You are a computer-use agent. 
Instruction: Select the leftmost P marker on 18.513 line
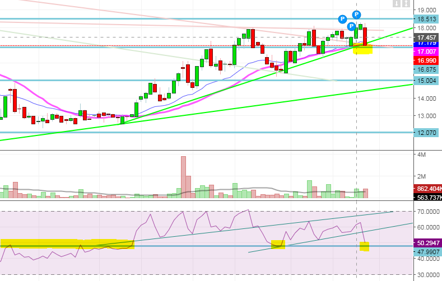click(x=342, y=19)
